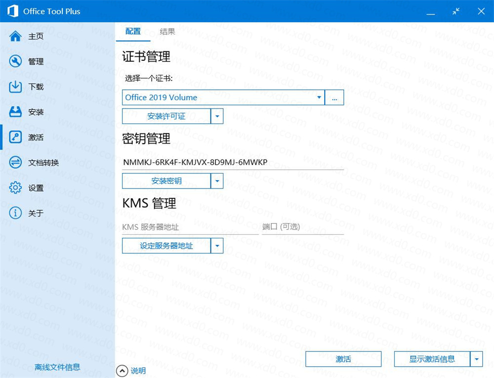Switch to the 配置 tab
The height and width of the screenshot is (378, 494).
coord(133,32)
